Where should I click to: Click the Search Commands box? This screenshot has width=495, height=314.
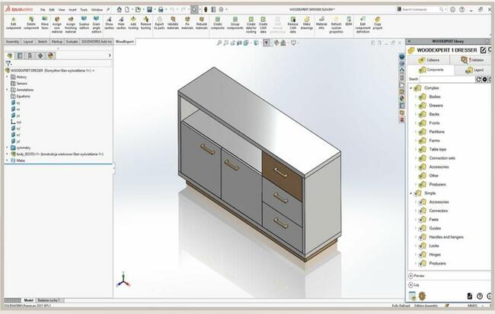[x=420, y=9]
